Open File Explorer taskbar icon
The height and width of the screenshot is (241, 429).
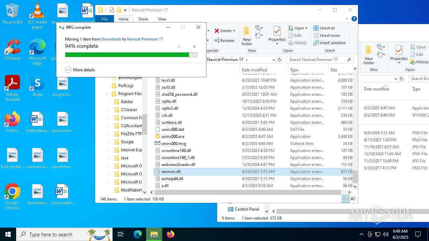(154, 234)
